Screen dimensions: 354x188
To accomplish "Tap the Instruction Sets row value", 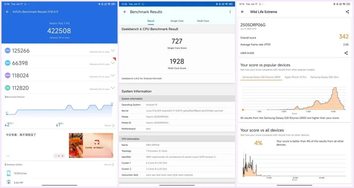I will point(169,175).
